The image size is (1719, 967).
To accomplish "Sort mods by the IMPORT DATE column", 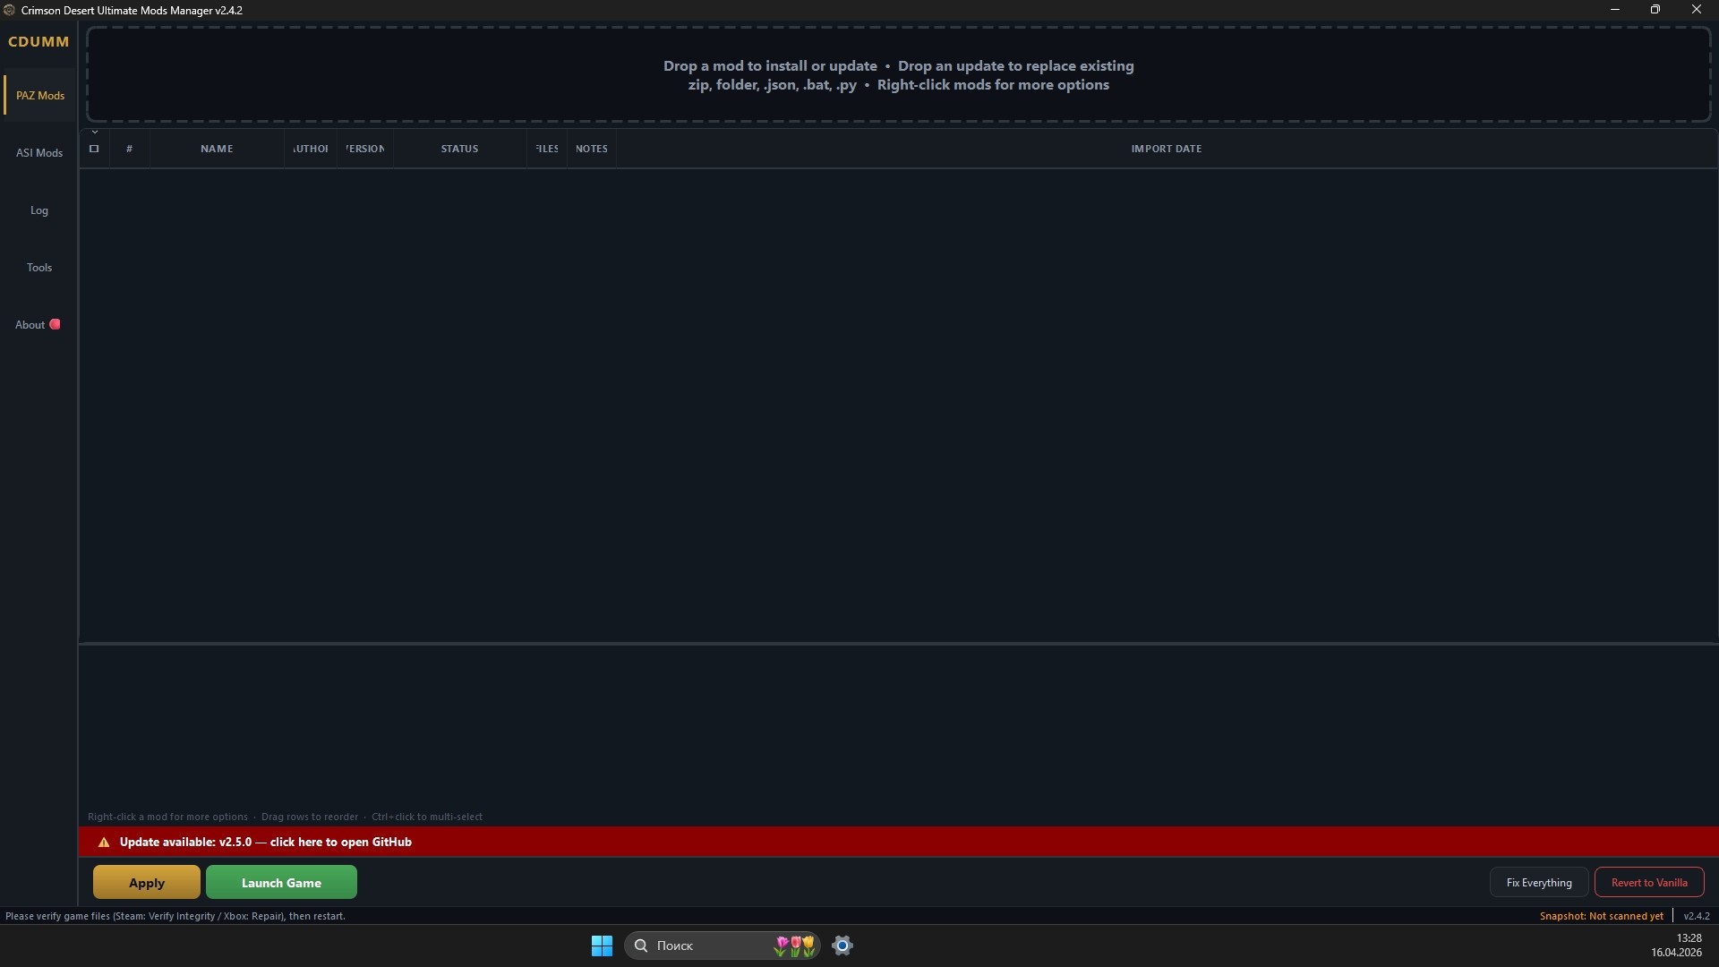I will tap(1167, 149).
